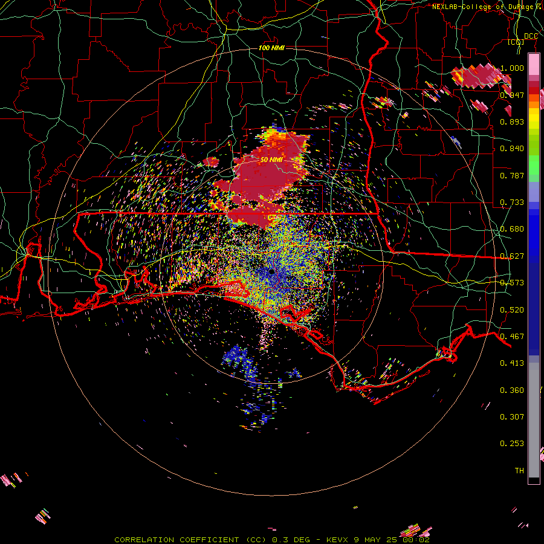Click the Correlation Coefficient caption at the bottom

click(272, 540)
